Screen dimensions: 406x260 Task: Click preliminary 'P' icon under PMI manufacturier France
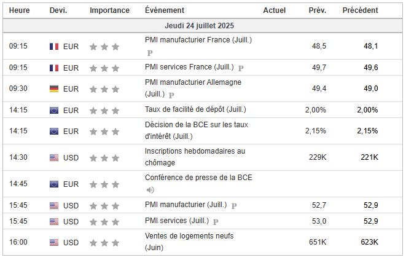click(149, 53)
